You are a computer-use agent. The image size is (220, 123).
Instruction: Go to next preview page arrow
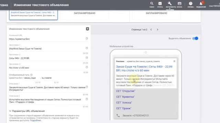tap(157, 30)
